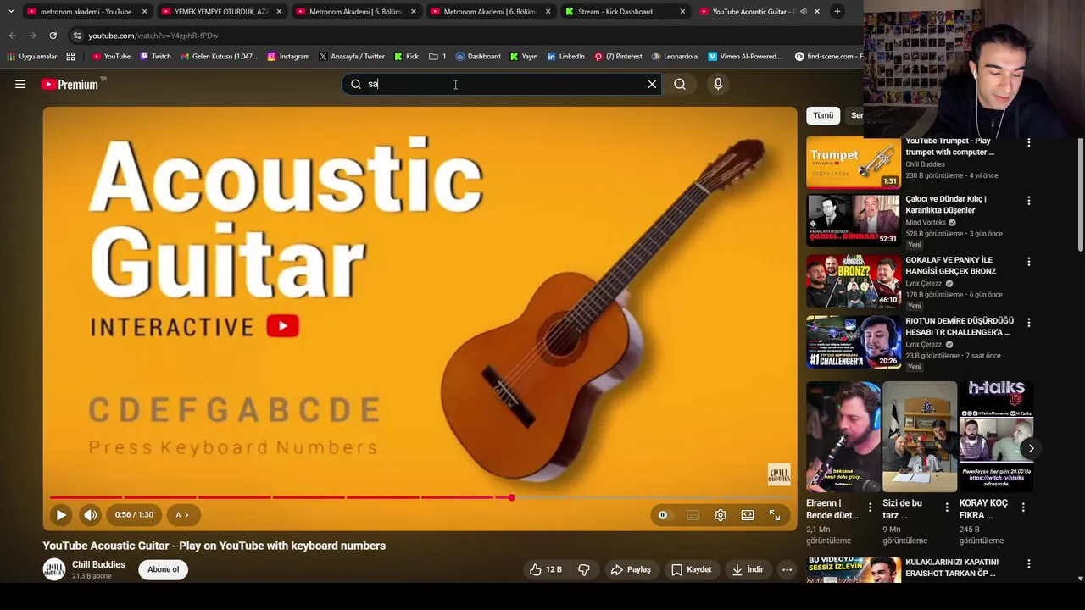This screenshot has height=610, width=1085.
Task: Open the YouTube Trumpet video thumbnail
Action: (x=853, y=161)
